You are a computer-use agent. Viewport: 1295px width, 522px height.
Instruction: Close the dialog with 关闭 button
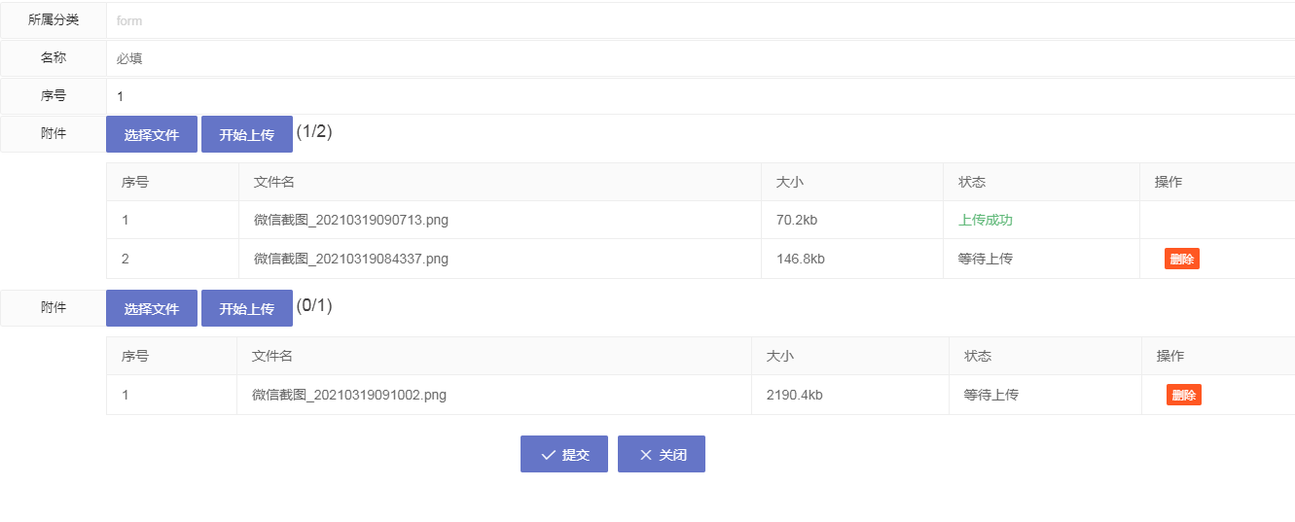pyautogui.click(x=662, y=454)
